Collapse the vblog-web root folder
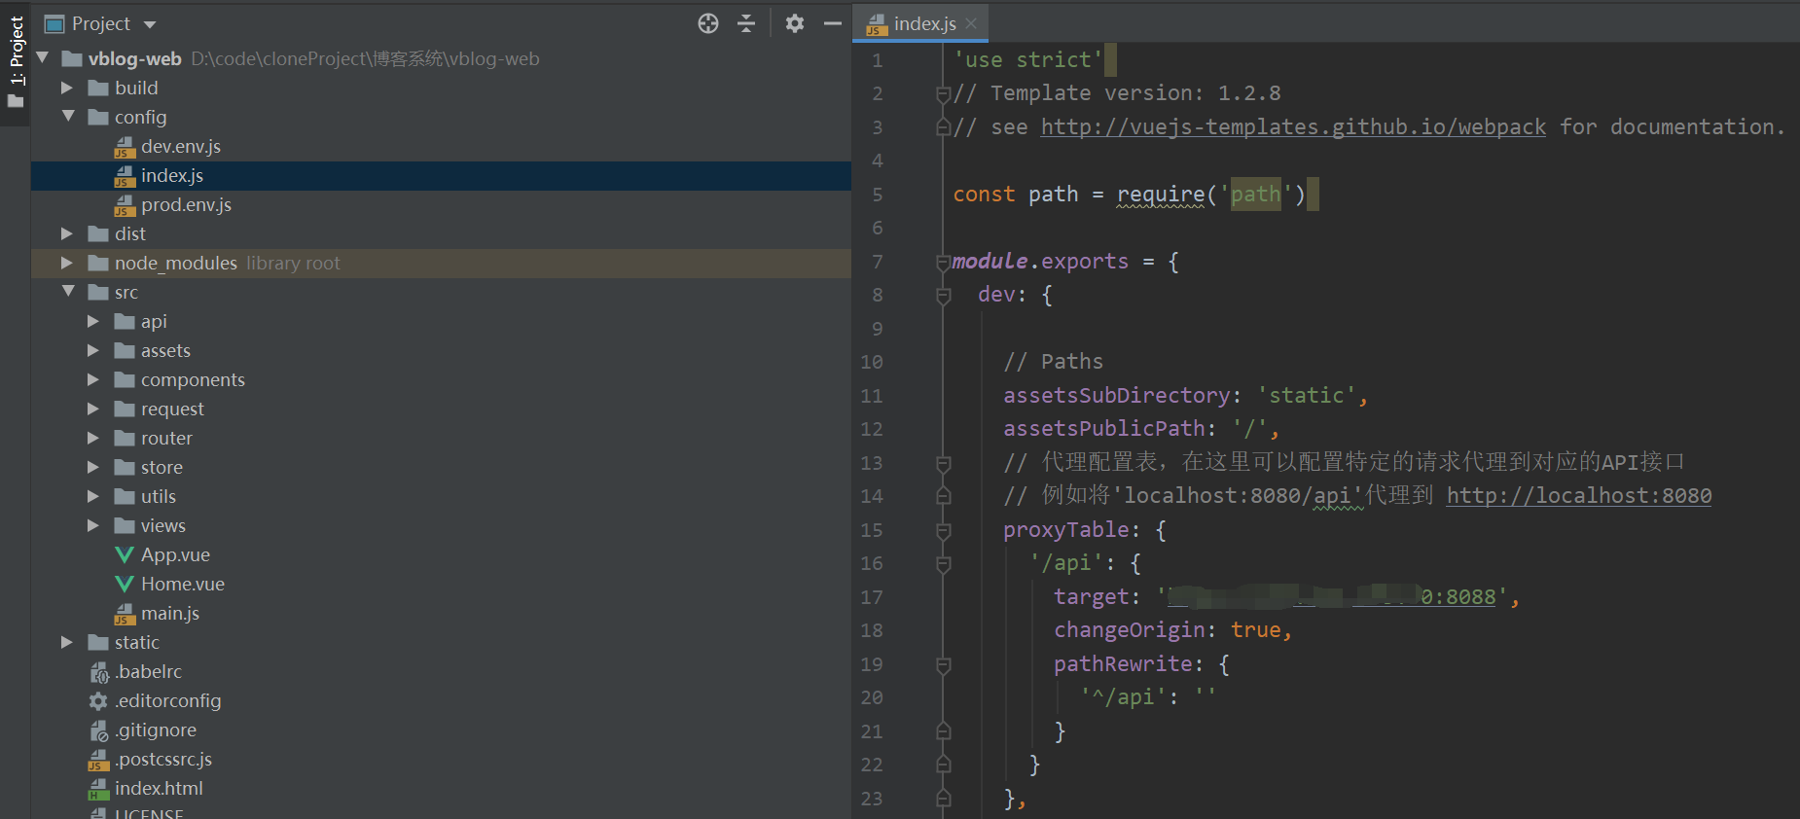Image resolution: width=1800 pixels, height=819 pixels. click(x=43, y=58)
